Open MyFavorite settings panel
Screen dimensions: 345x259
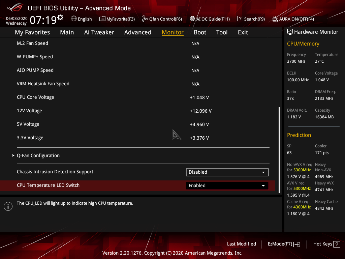click(117, 19)
